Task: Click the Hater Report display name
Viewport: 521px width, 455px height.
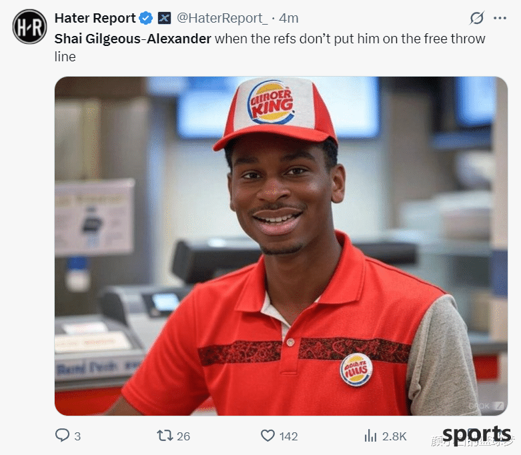Action: 95,18
